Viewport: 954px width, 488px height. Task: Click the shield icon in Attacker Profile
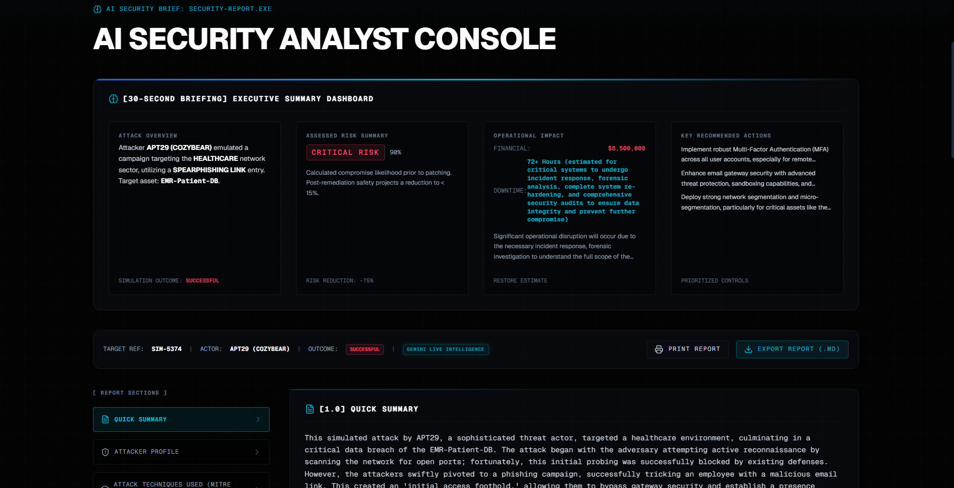point(105,452)
